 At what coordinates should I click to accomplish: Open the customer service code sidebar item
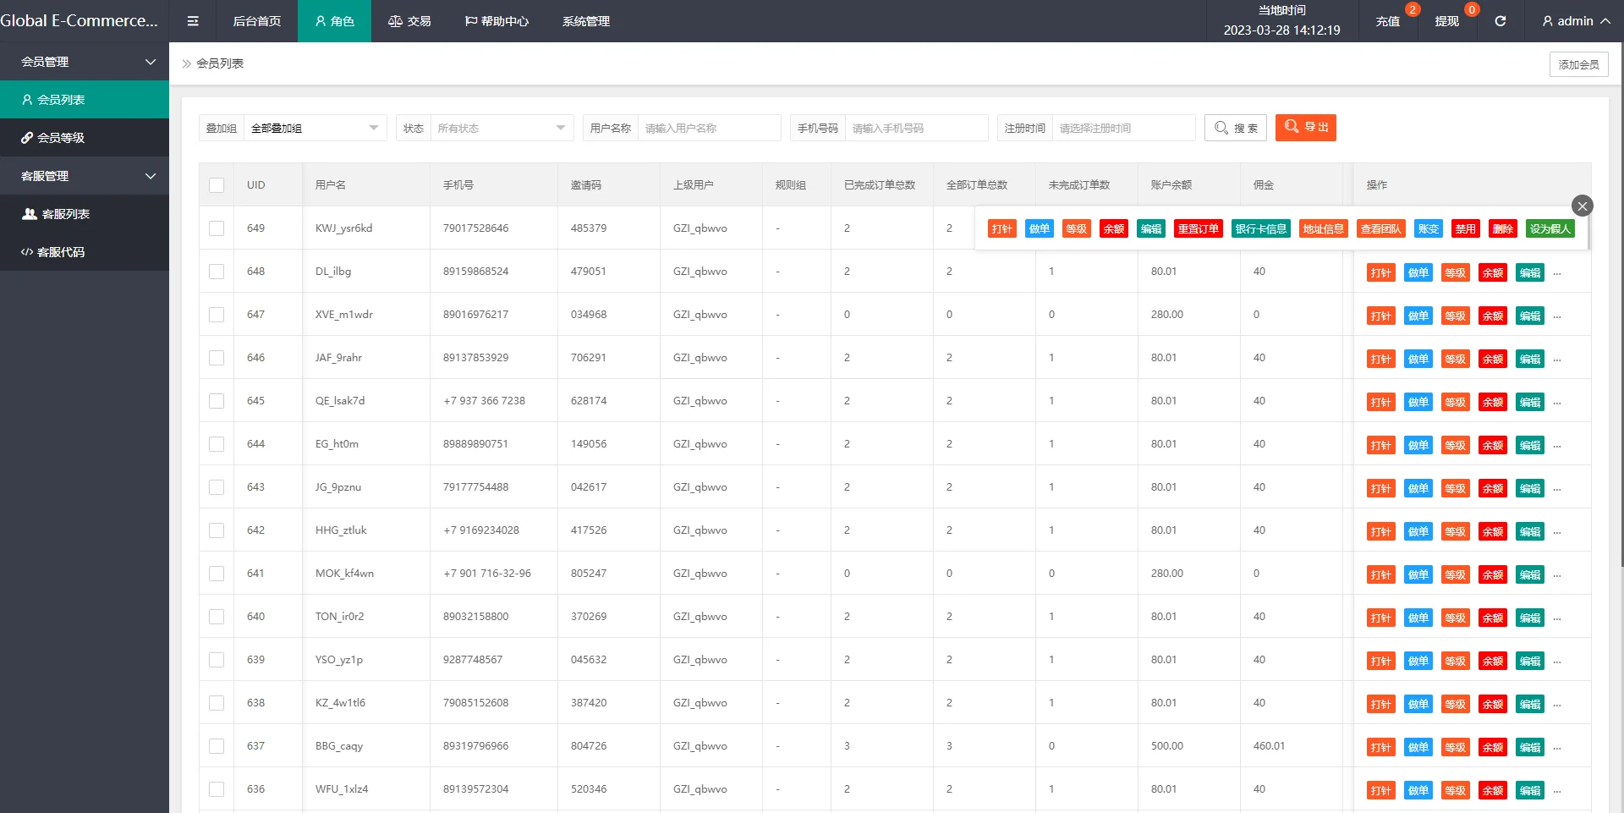pyautogui.click(x=85, y=252)
